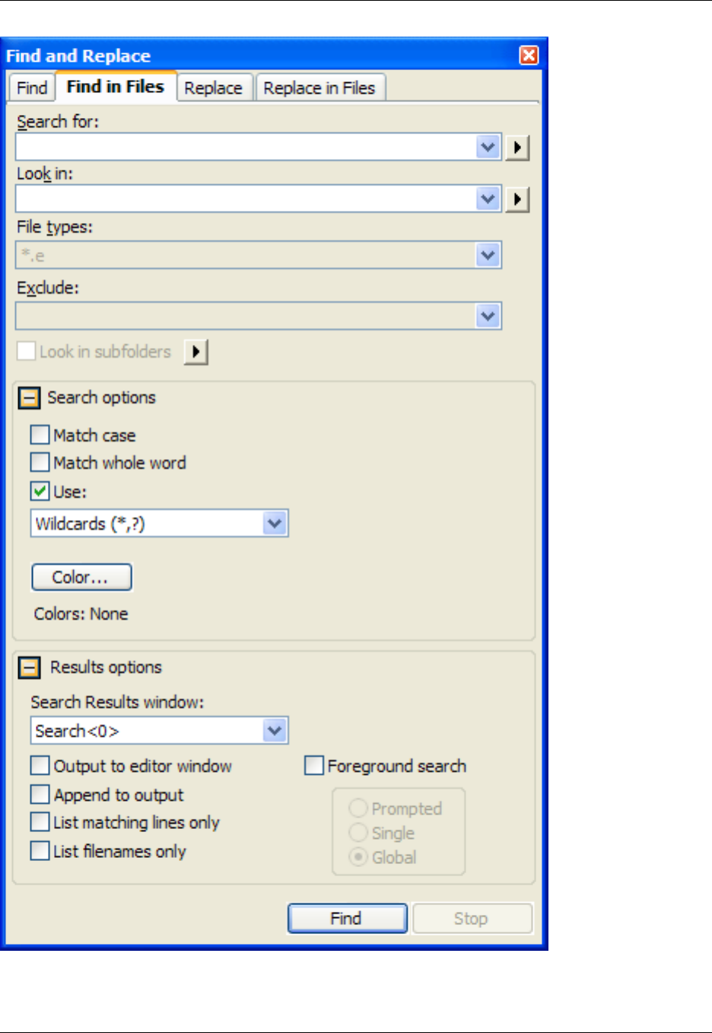Click the arrow button beside Search for
Viewport: 712px width, 1033px height.
(x=517, y=147)
